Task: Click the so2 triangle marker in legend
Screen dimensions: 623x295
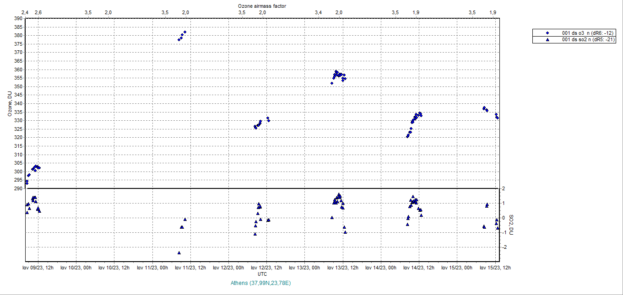Action: coord(547,40)
